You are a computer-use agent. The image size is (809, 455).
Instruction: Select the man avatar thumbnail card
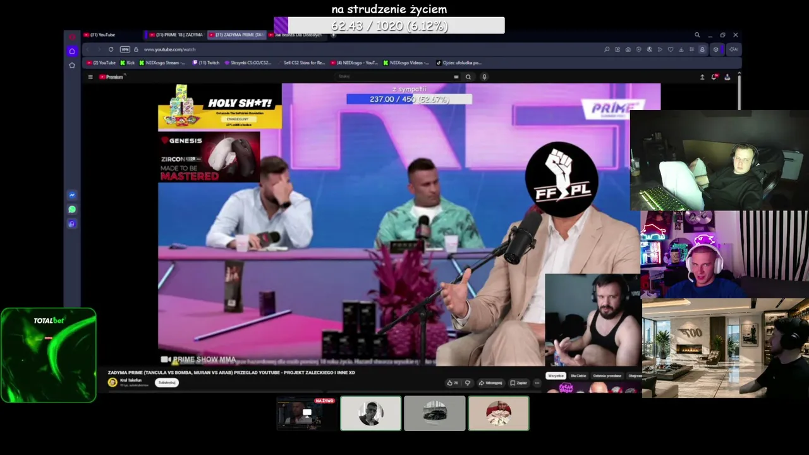point(370,413)
